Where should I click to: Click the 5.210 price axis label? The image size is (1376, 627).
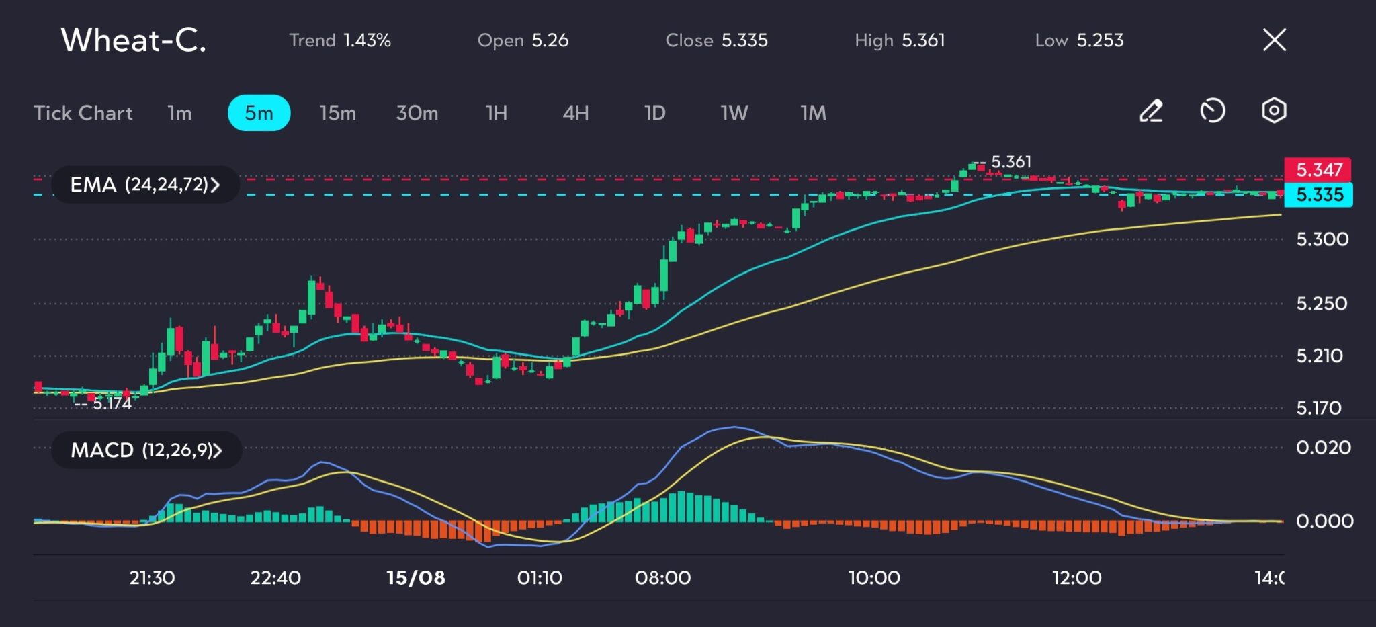point(1320,356)
